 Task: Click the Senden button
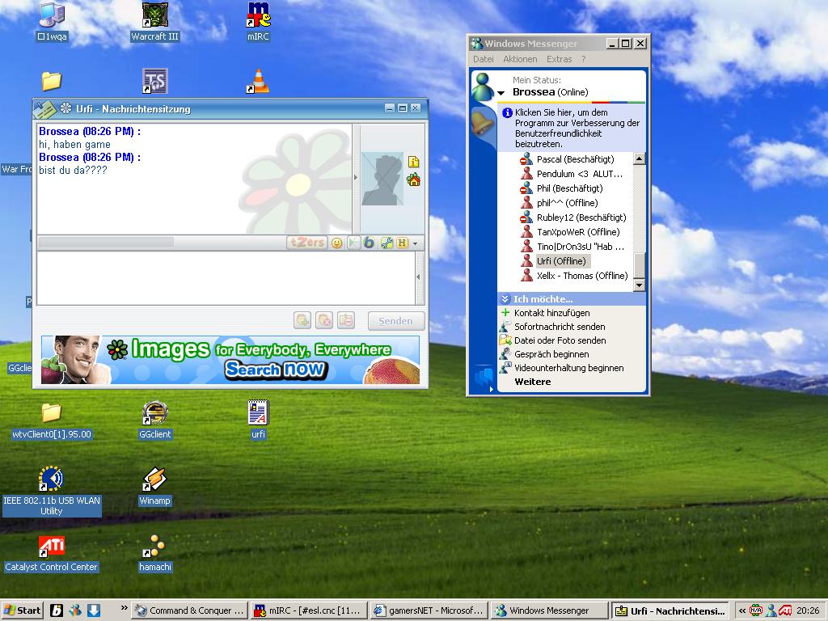pyautogui.click(x=395, y=320)
